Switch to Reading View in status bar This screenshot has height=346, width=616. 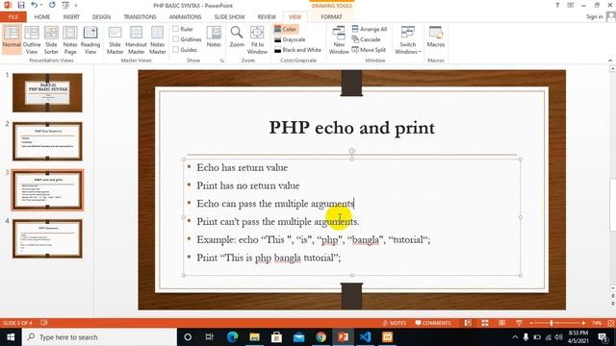click(x=501, y=323)
